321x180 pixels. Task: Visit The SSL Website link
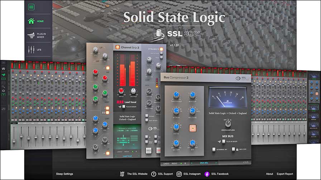[x=134, y=174]
